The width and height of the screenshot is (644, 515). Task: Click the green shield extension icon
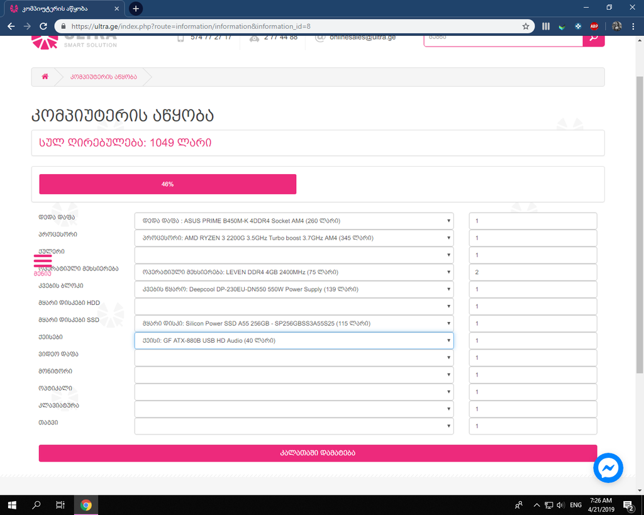point(562,26)
